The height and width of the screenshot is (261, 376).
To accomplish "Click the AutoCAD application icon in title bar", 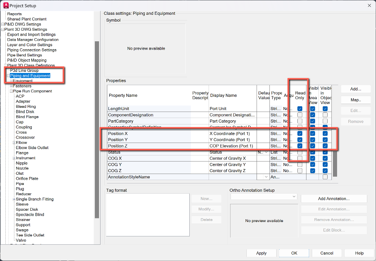I will (5, 5).
